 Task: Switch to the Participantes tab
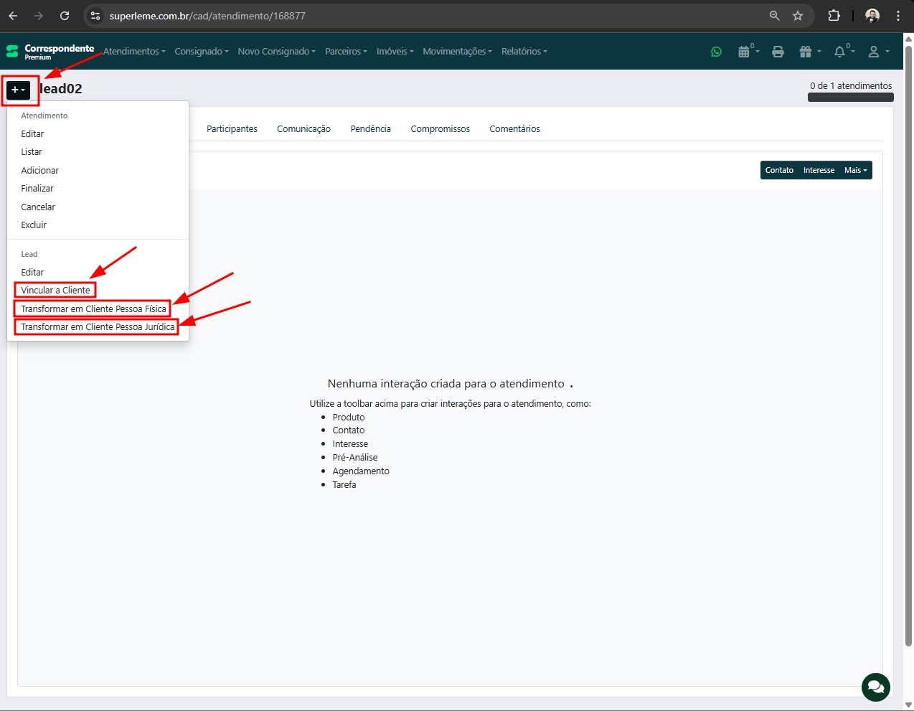click(x=232, y=129)
